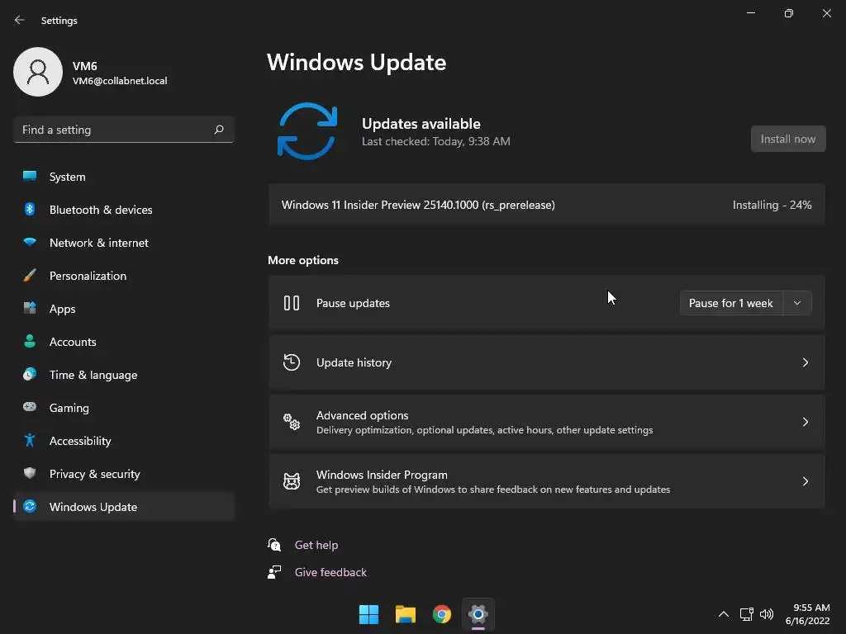
Task: Expand the Update history chevron
Action: tap(805, 362)
